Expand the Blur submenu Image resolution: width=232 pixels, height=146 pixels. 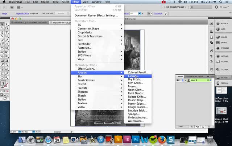click(x=98, y=76)
